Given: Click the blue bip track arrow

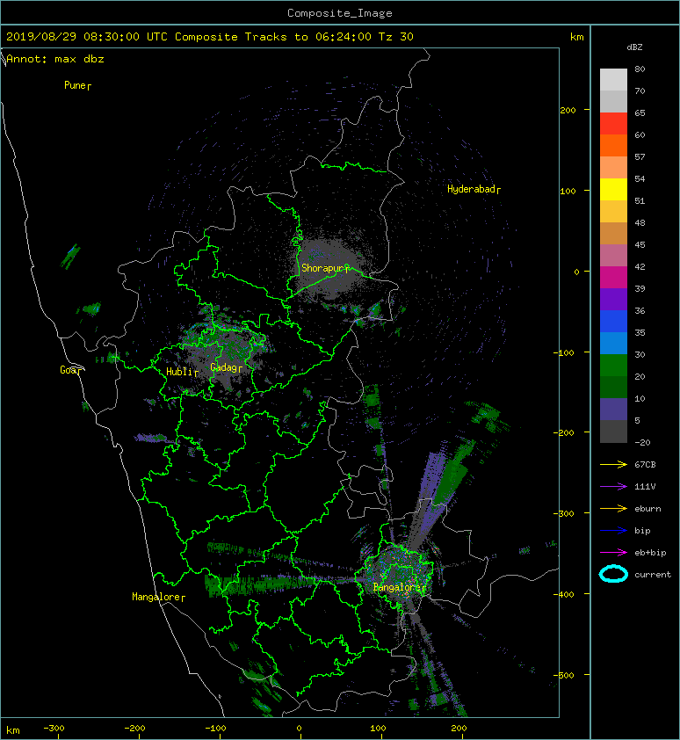Looking at the screenshot, I should [x=613, y=531].
